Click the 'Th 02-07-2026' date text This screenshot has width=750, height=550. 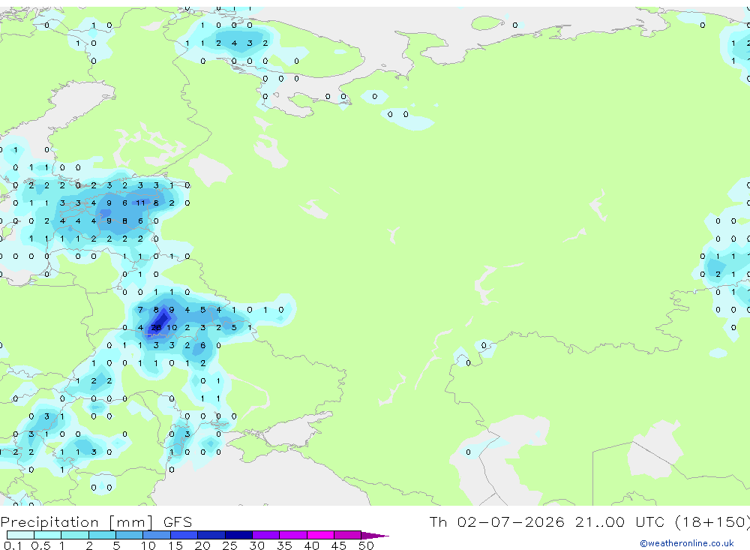(x=496, y=521)
